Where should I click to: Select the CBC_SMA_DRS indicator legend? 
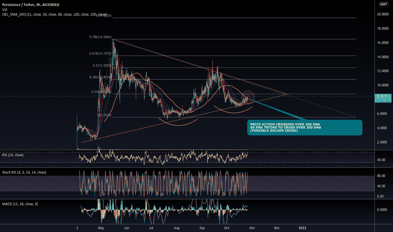pos(54,14)
